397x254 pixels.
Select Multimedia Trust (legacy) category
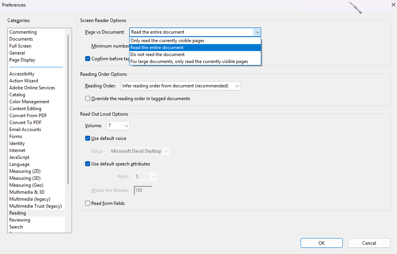[x=35, y=206]
